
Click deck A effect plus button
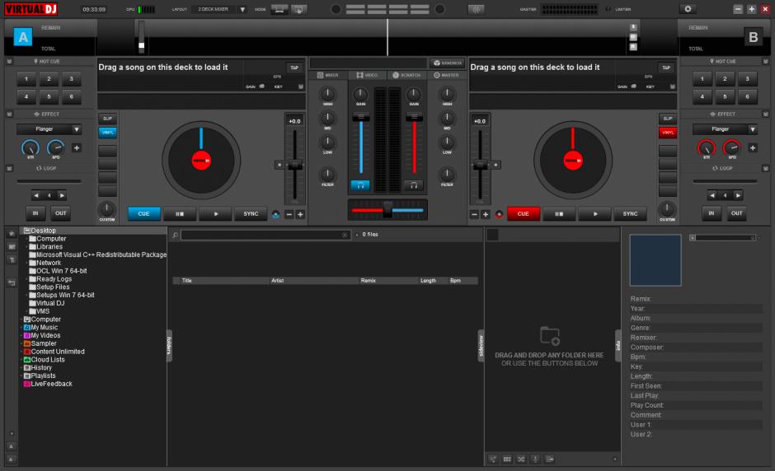click(77, 147)
